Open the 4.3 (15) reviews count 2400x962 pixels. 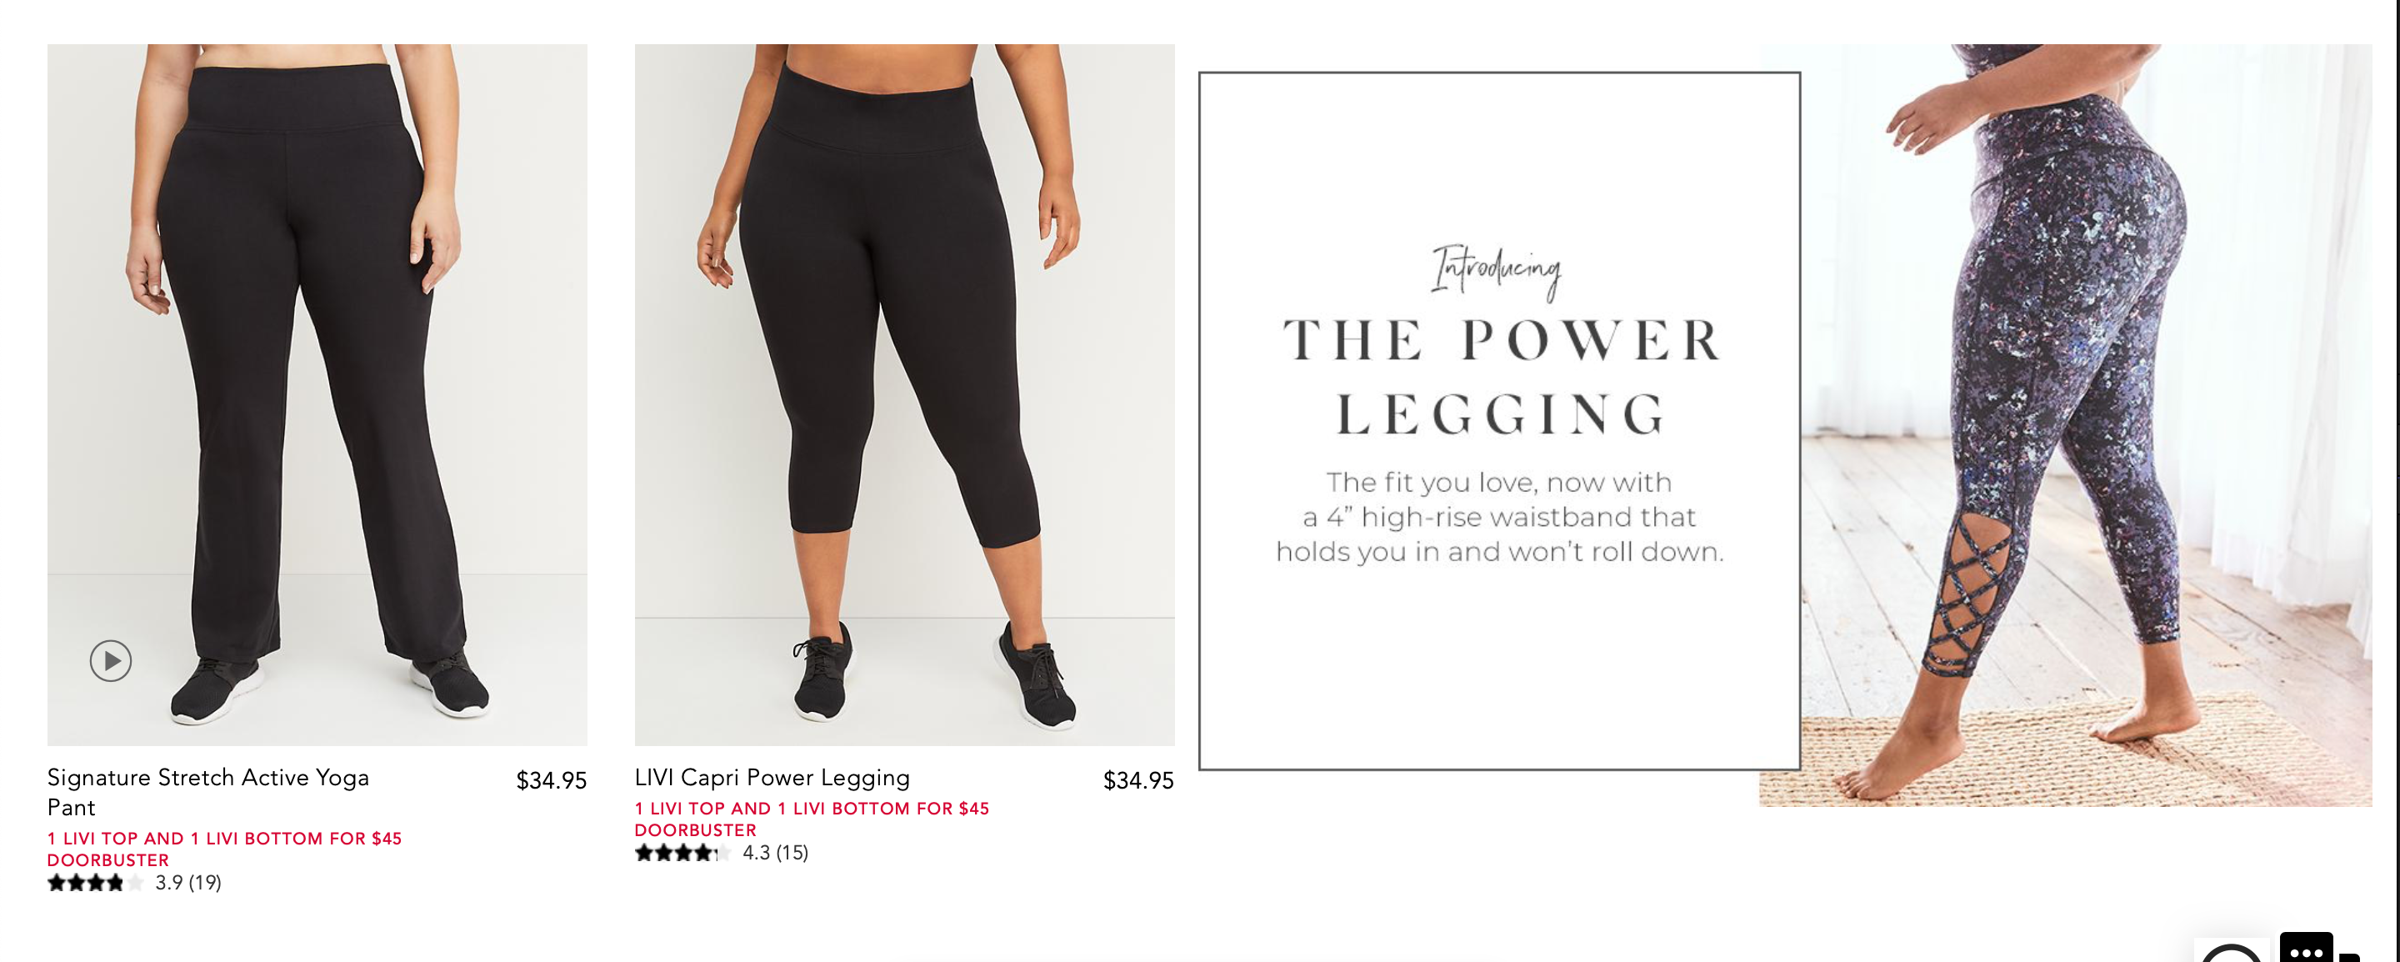(775, 853)
